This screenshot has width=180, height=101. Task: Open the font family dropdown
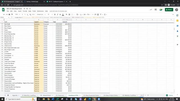(41, 15)
